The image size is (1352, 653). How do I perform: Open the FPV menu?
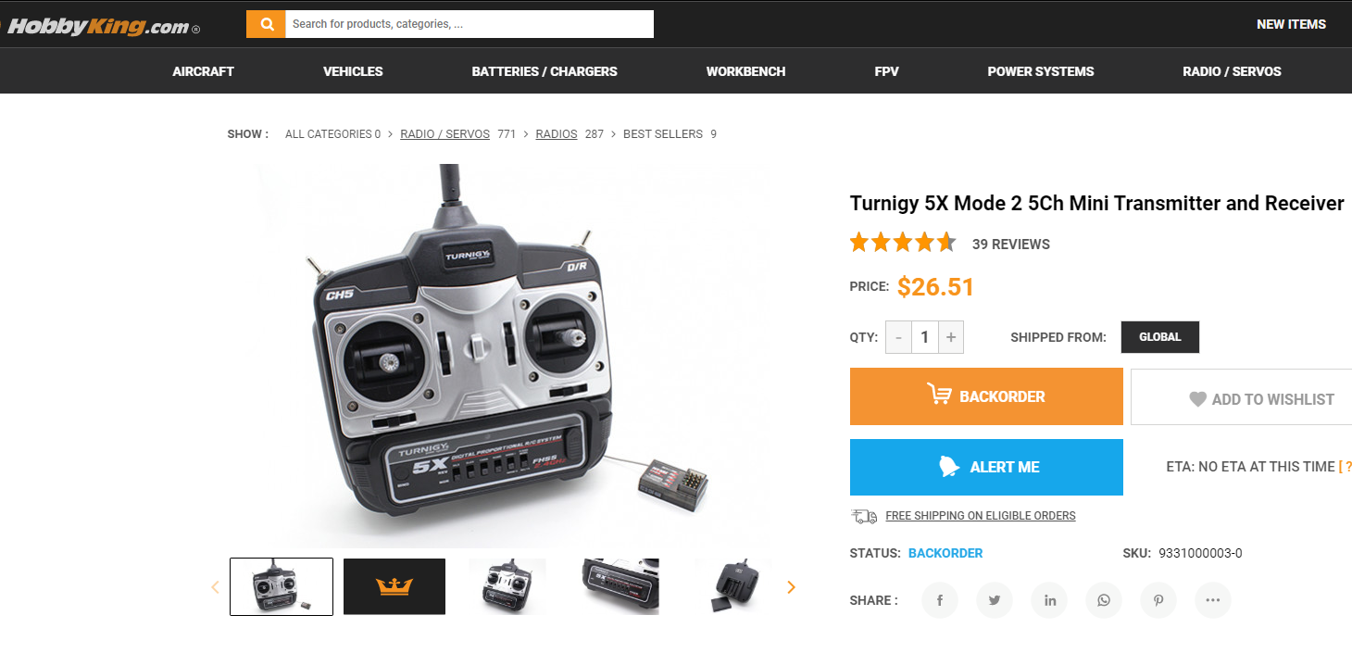click(886, 71)
